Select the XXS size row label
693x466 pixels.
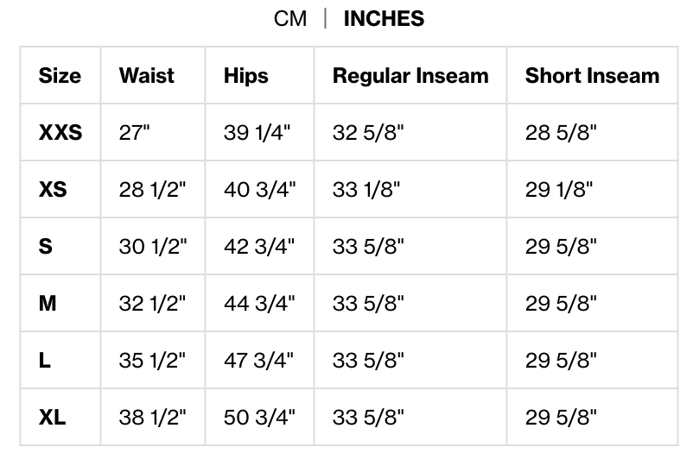coord(60,132)
